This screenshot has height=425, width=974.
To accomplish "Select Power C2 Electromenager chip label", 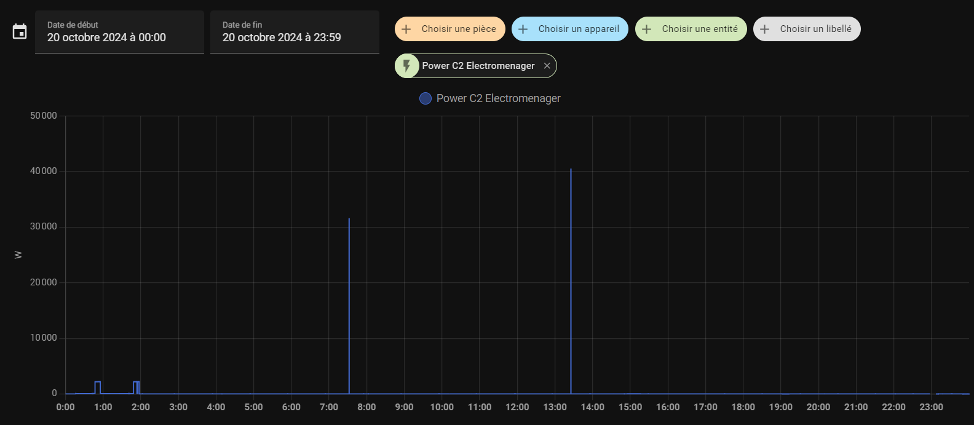I will (x=478, y=66).
